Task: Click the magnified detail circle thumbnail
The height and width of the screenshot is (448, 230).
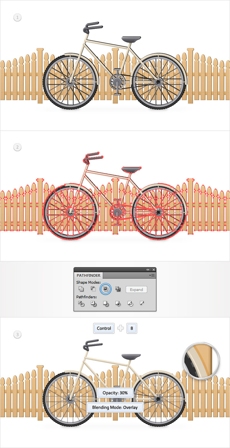Action: click(x=202, y=361)
